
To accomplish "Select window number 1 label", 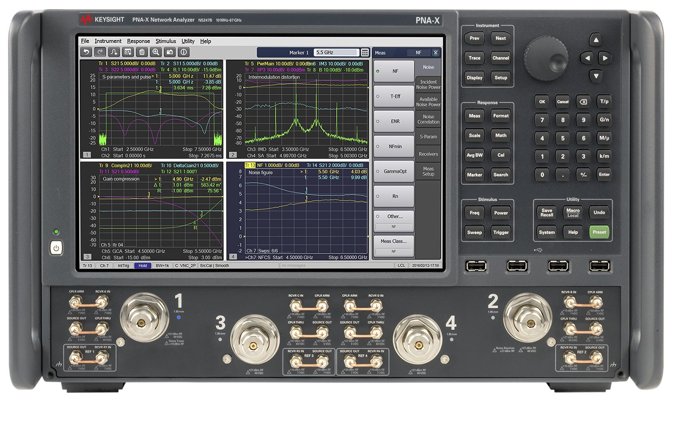I will (x=87, y=155).
